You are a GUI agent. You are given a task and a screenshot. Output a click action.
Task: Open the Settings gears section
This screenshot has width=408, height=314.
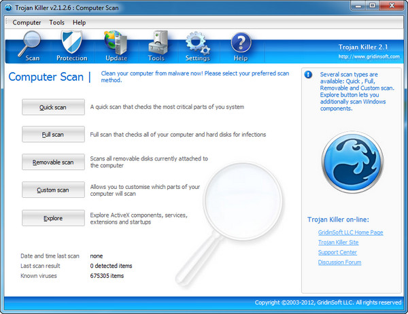coord(197,47)
